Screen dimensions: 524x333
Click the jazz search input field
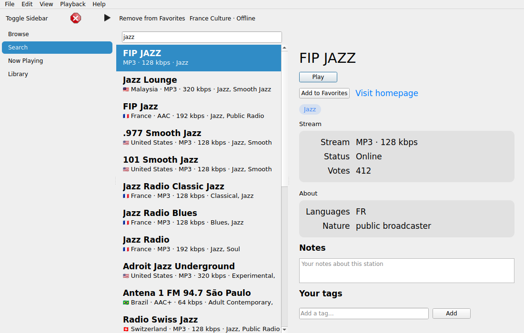click(x=202, y=37)
